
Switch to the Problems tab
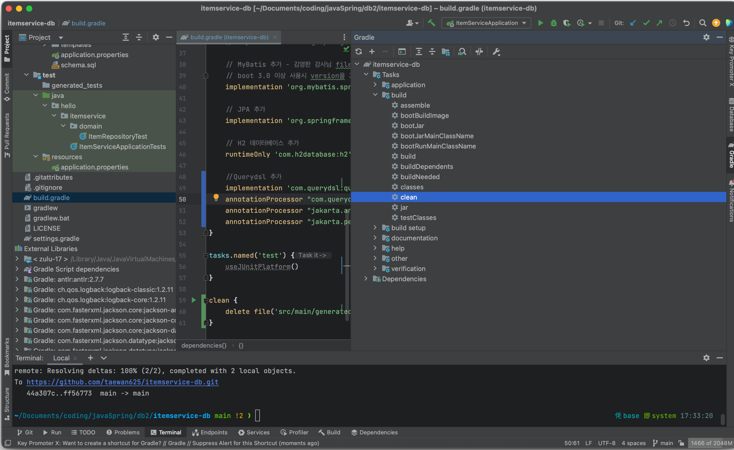point(123,432)
